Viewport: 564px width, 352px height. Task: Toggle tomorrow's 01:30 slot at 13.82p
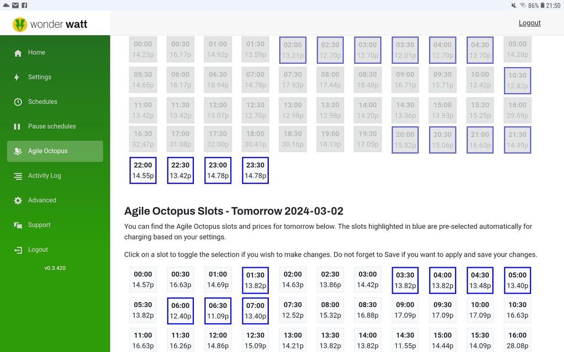pos(255,280)
